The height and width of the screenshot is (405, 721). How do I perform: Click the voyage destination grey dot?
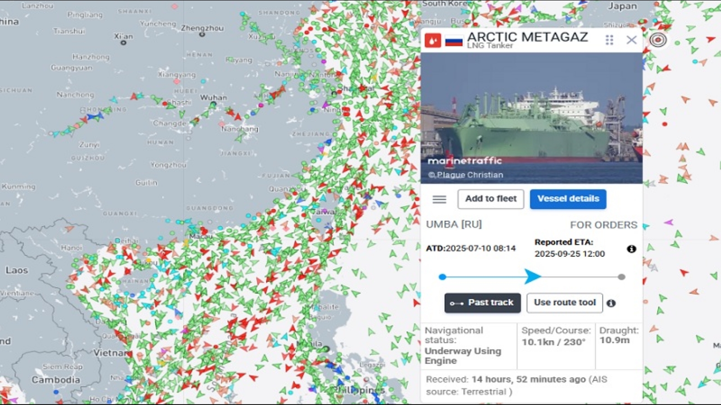[x=622, y=277]
